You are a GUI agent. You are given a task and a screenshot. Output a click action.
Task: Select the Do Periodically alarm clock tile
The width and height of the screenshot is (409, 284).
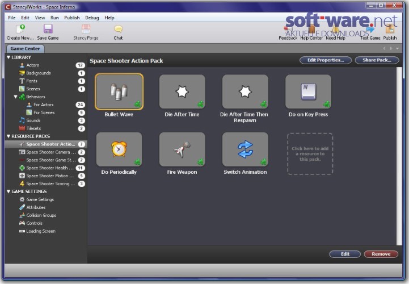tap(119, 149)
